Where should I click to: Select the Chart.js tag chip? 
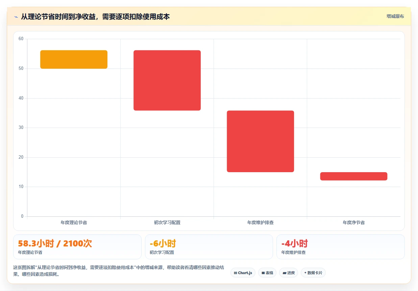click(x=243, y=273)
